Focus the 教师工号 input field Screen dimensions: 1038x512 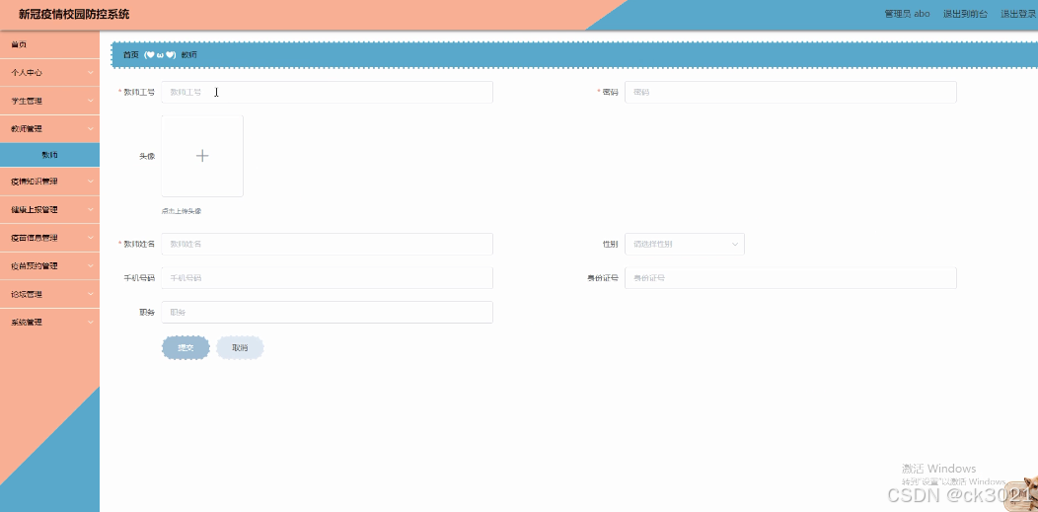(327, 93)
